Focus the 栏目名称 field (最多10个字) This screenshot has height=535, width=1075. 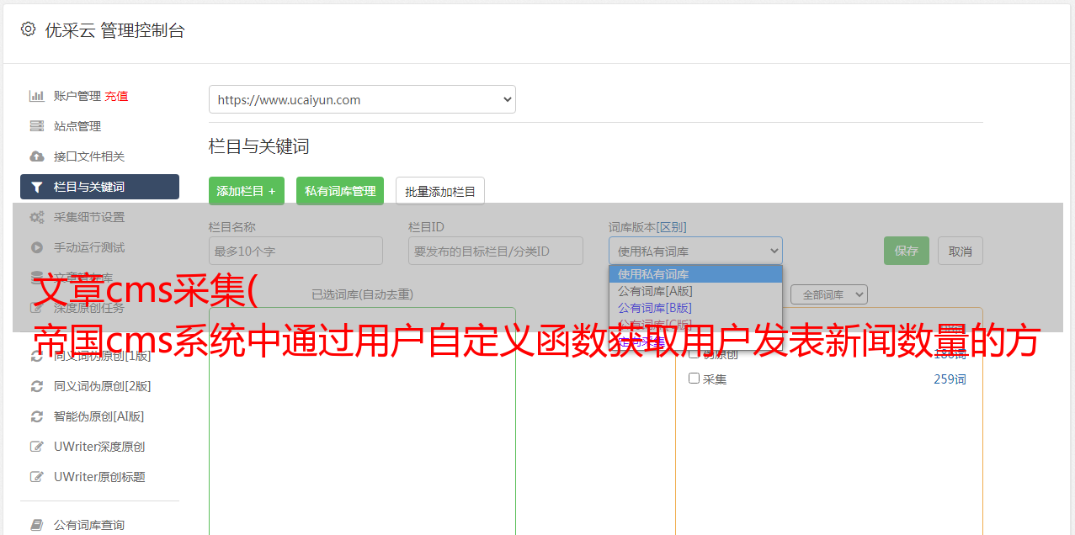pyautogui.click(x=295, y=251)
